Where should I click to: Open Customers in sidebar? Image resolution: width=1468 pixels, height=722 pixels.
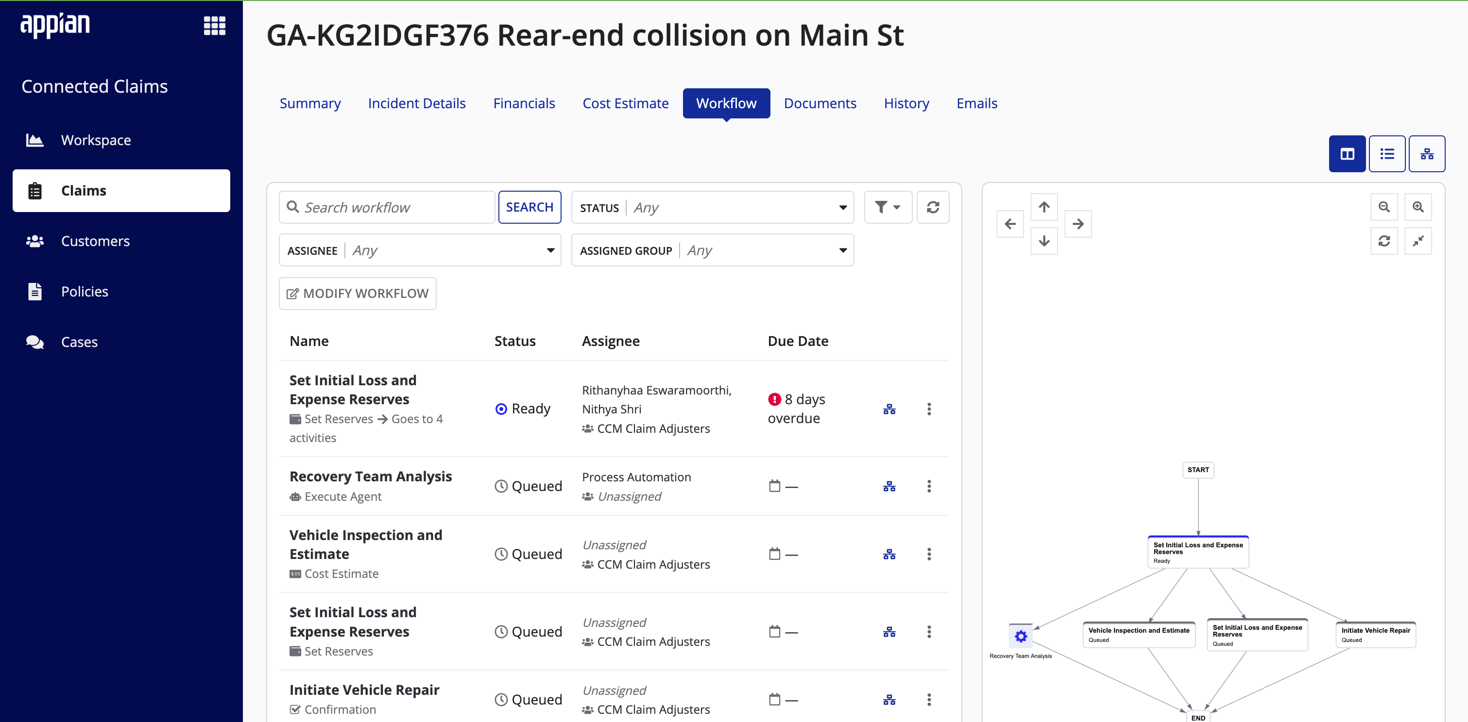point(121,241)
